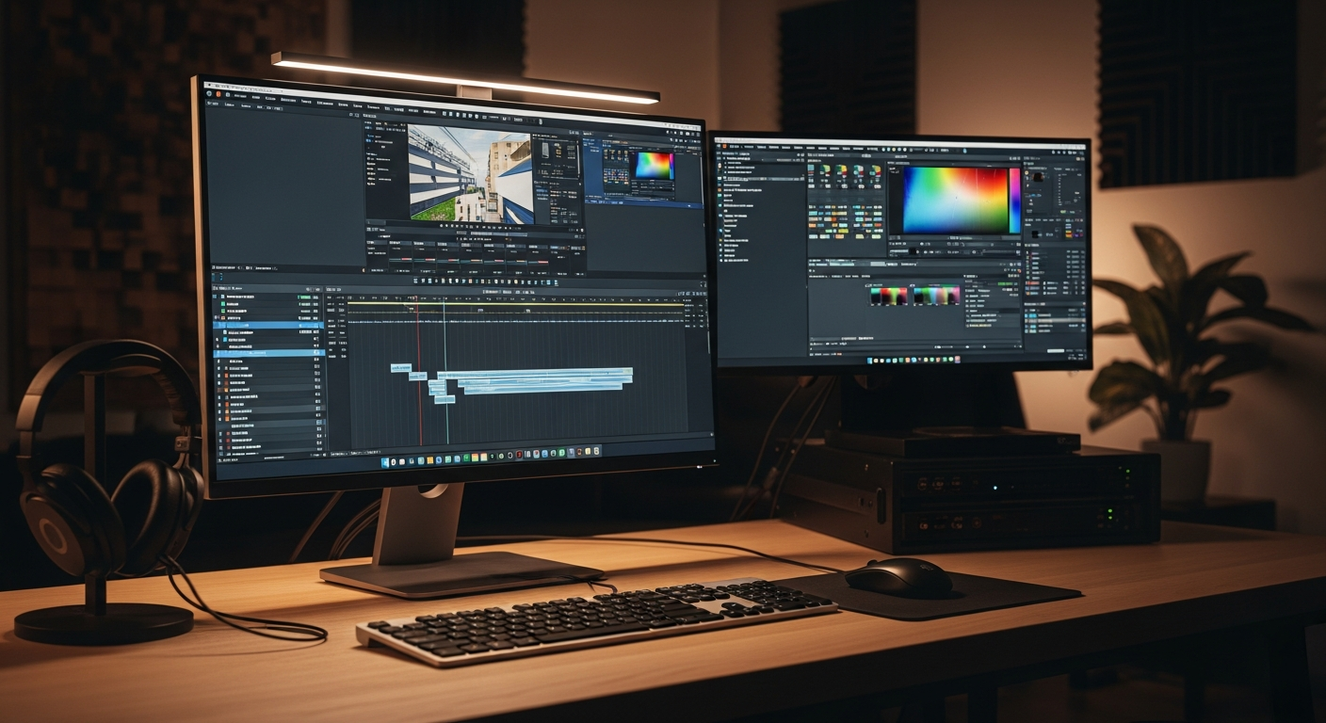Image resolution: width=1326 pixels, height=723 pixels.
Task: Click the black color swatch in right monitor's side panel
Action: pyautogui.click(x=1036, y=233)
